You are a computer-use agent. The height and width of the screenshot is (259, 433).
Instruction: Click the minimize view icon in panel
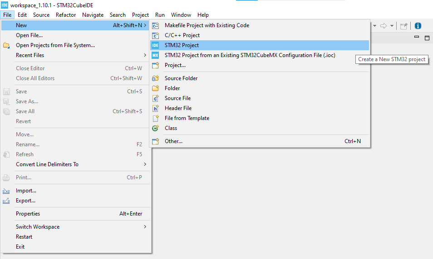coord(417,37)
